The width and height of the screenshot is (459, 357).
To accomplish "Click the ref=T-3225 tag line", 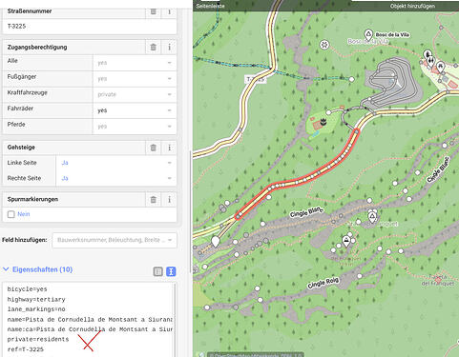I will (26, 349).
